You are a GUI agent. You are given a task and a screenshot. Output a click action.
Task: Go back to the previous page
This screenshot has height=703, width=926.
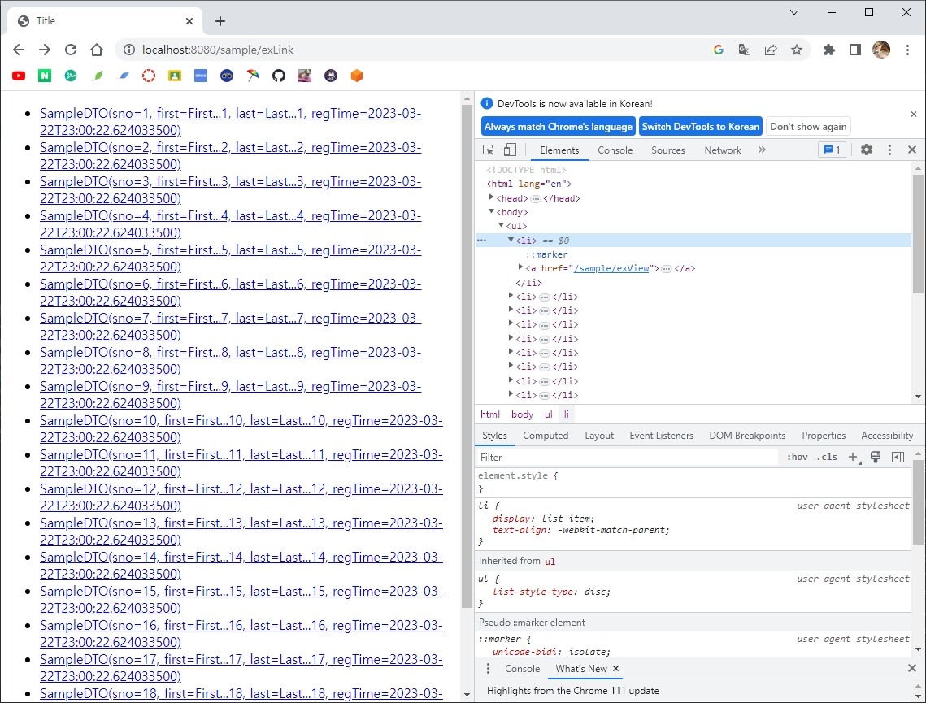pos(19,50)
